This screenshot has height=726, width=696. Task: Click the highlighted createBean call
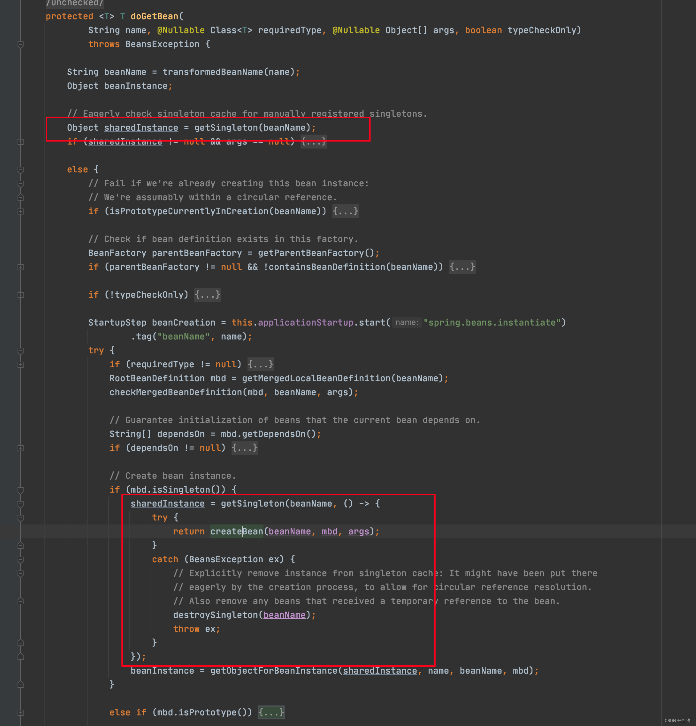pyautogui.click(x=237, y=531)
